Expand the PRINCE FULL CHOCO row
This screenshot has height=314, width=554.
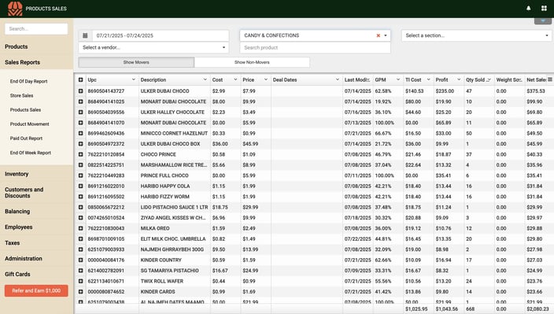point(80,175)
